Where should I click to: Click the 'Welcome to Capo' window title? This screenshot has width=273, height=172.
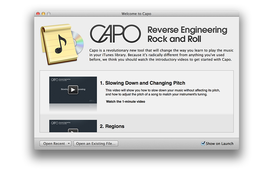[136, 14]
